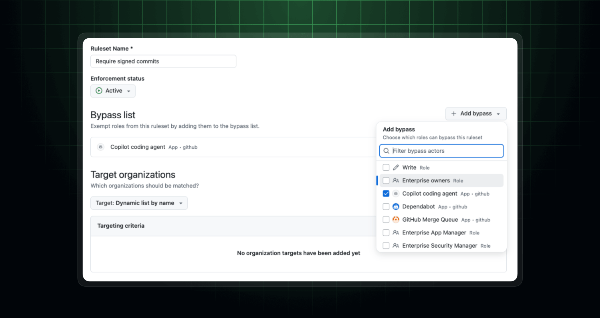Select the Enterprise owners menu item
Viewport: 600px width, 318px height.
[x=426, y=180]
